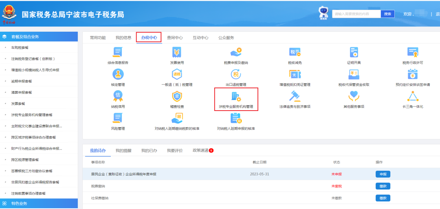Open the 纳税信用 badge icon
The image size is (440, 209).
click(118, 96)
